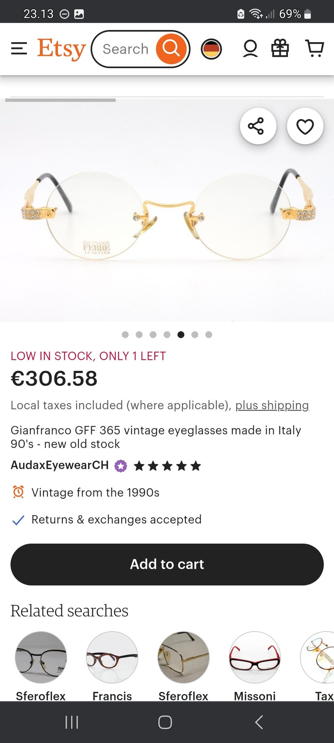Tap the Android back button
334x743 pixels.
click(259, 722)
